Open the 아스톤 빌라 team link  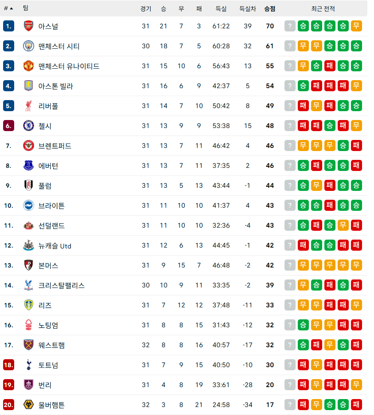click(x=55, y=86)
